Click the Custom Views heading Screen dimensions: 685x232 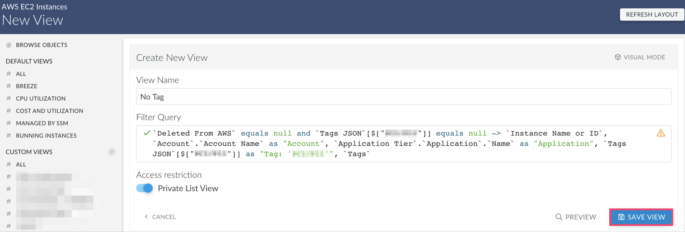coord(29,152)
